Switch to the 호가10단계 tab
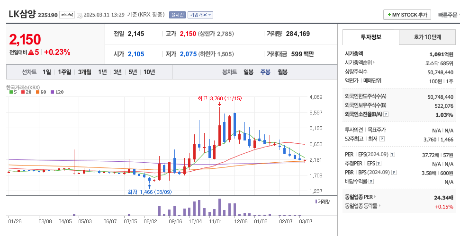Viewport: 460px width, 236px height. click(427, 37)
